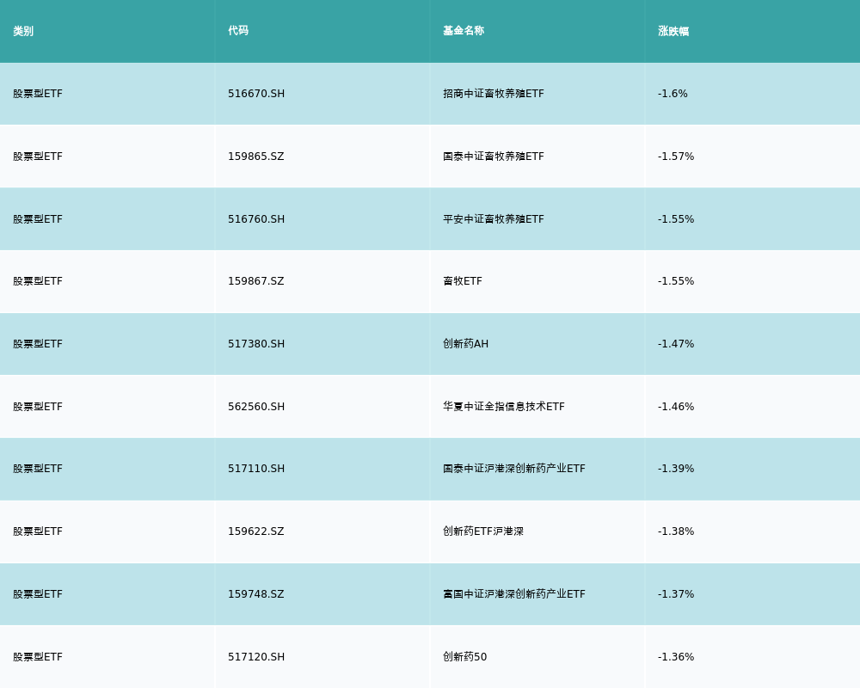Click fund name 国泰中证沪港深创新药产业ETF
The height and width of the screenshot is (688, 860).
click(514, 469)
